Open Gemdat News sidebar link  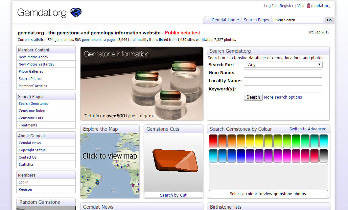pyautogui.click(x=30, y=143)
